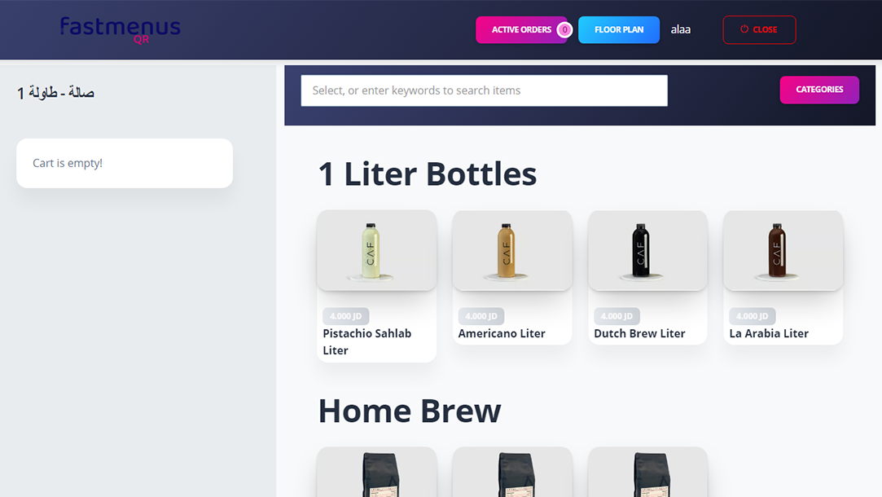Click the La Arabia Liter item name
The width and height of the screenshot is (882, 497).
point(769,333)
